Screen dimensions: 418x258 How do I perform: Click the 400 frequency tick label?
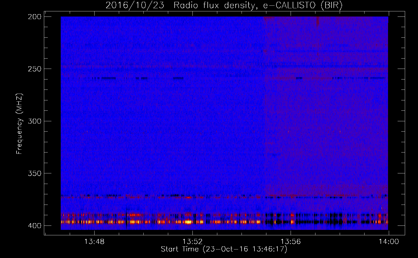[x=35, y=225]
